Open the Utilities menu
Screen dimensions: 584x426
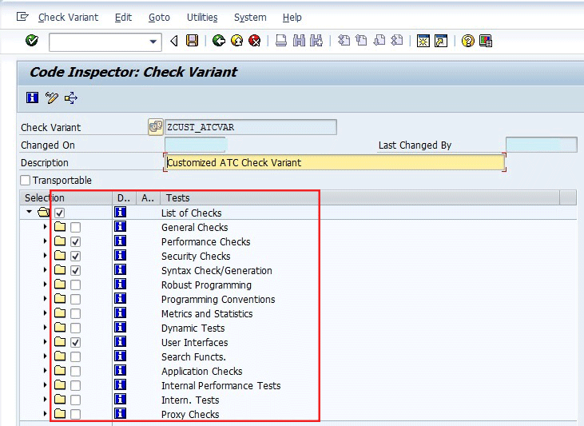click(202, 17)
